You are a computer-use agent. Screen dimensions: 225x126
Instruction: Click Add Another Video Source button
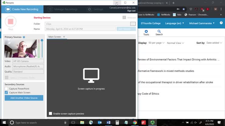tap(24, 98)
